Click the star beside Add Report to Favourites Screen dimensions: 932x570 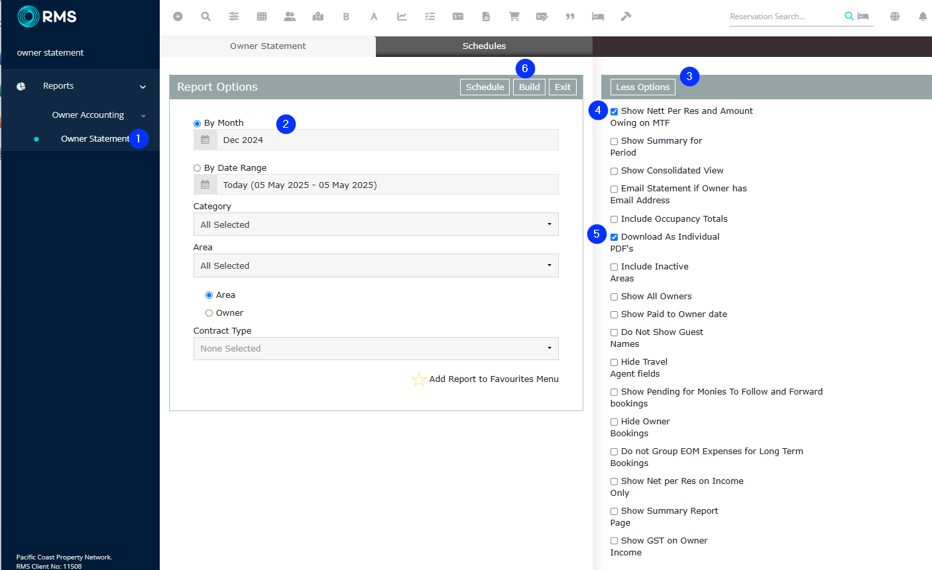point(419,379)
